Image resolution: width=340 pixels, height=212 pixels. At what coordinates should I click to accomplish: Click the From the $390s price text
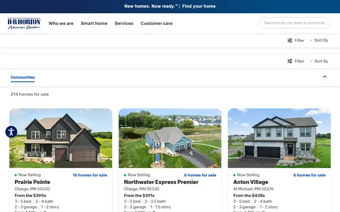coord(30,196)
